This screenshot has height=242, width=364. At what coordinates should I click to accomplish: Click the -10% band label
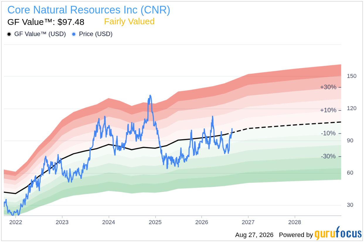click(x=329, y=133)
